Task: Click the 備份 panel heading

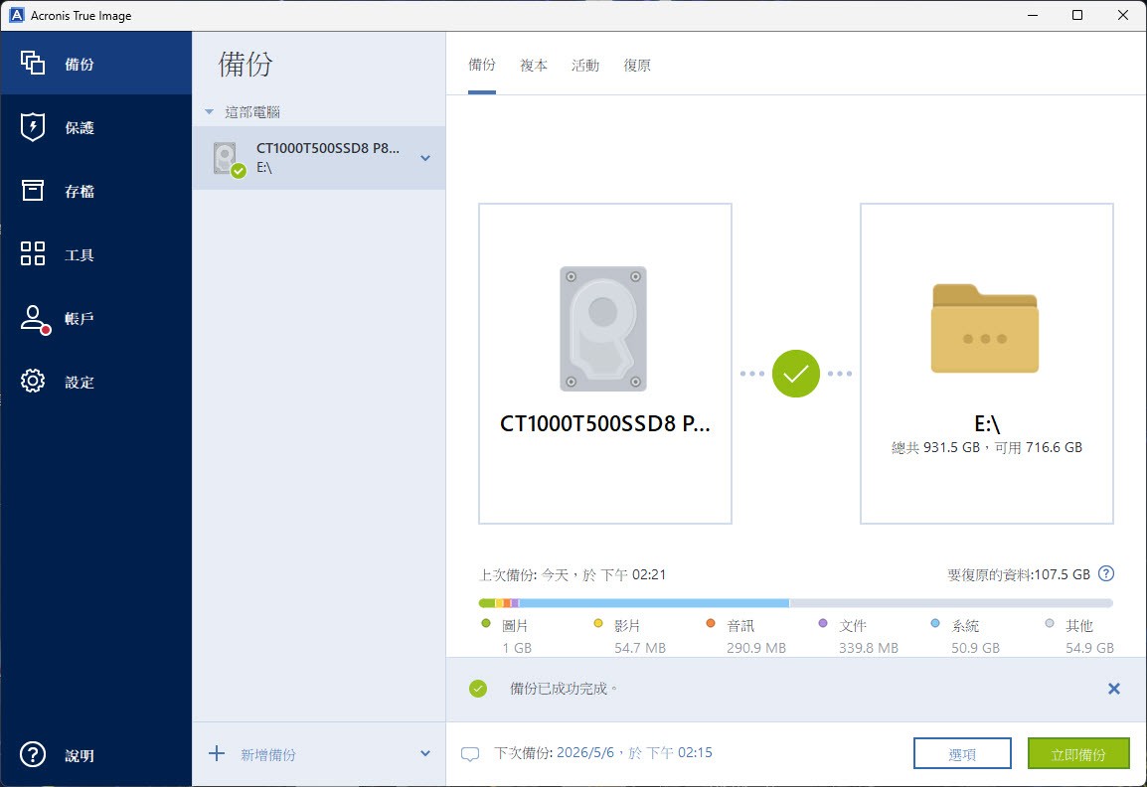Action: click(246, 65)
